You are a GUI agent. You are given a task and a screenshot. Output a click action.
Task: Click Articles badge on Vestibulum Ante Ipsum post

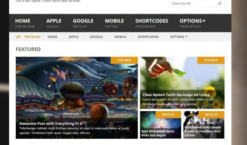tap(211, 115)
